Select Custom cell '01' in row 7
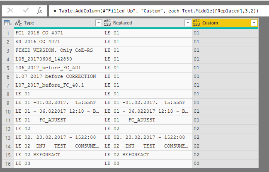Image resolution: width=269 pixels, height=172 pixels. pyautogui.click(x=225, y=85)
